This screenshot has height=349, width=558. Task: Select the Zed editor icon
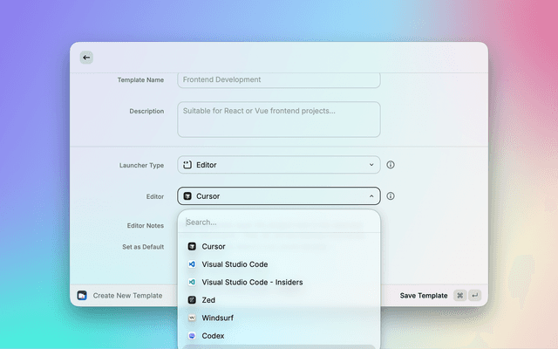coord(192,300)
